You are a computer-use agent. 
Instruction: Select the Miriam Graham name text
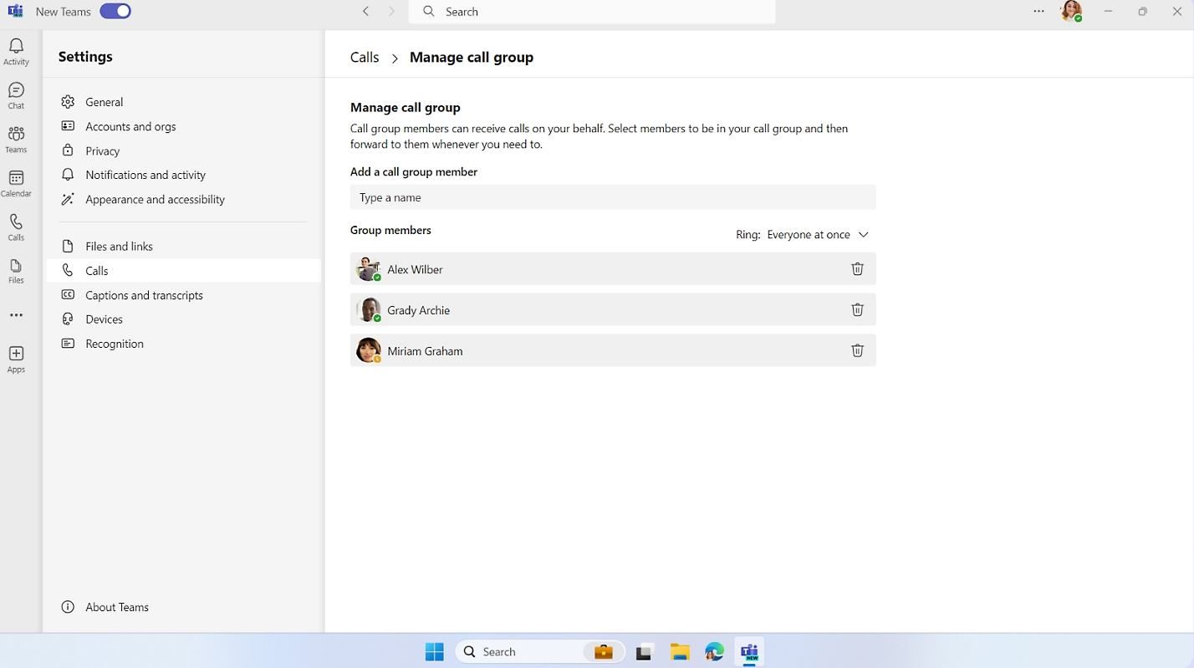[x=425, y=351]
